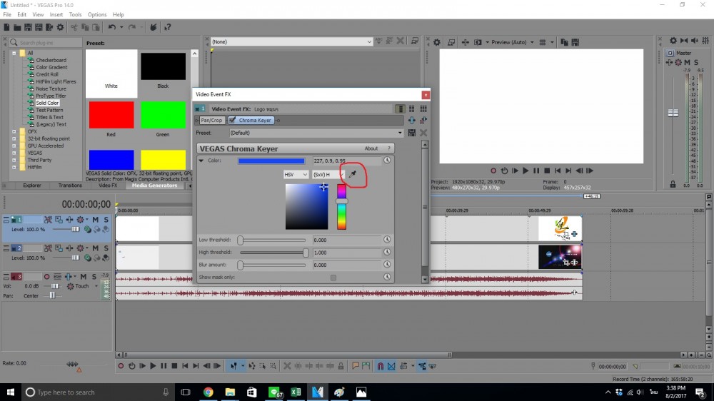Solo video track 1 with S button

[x=106, y=220]
